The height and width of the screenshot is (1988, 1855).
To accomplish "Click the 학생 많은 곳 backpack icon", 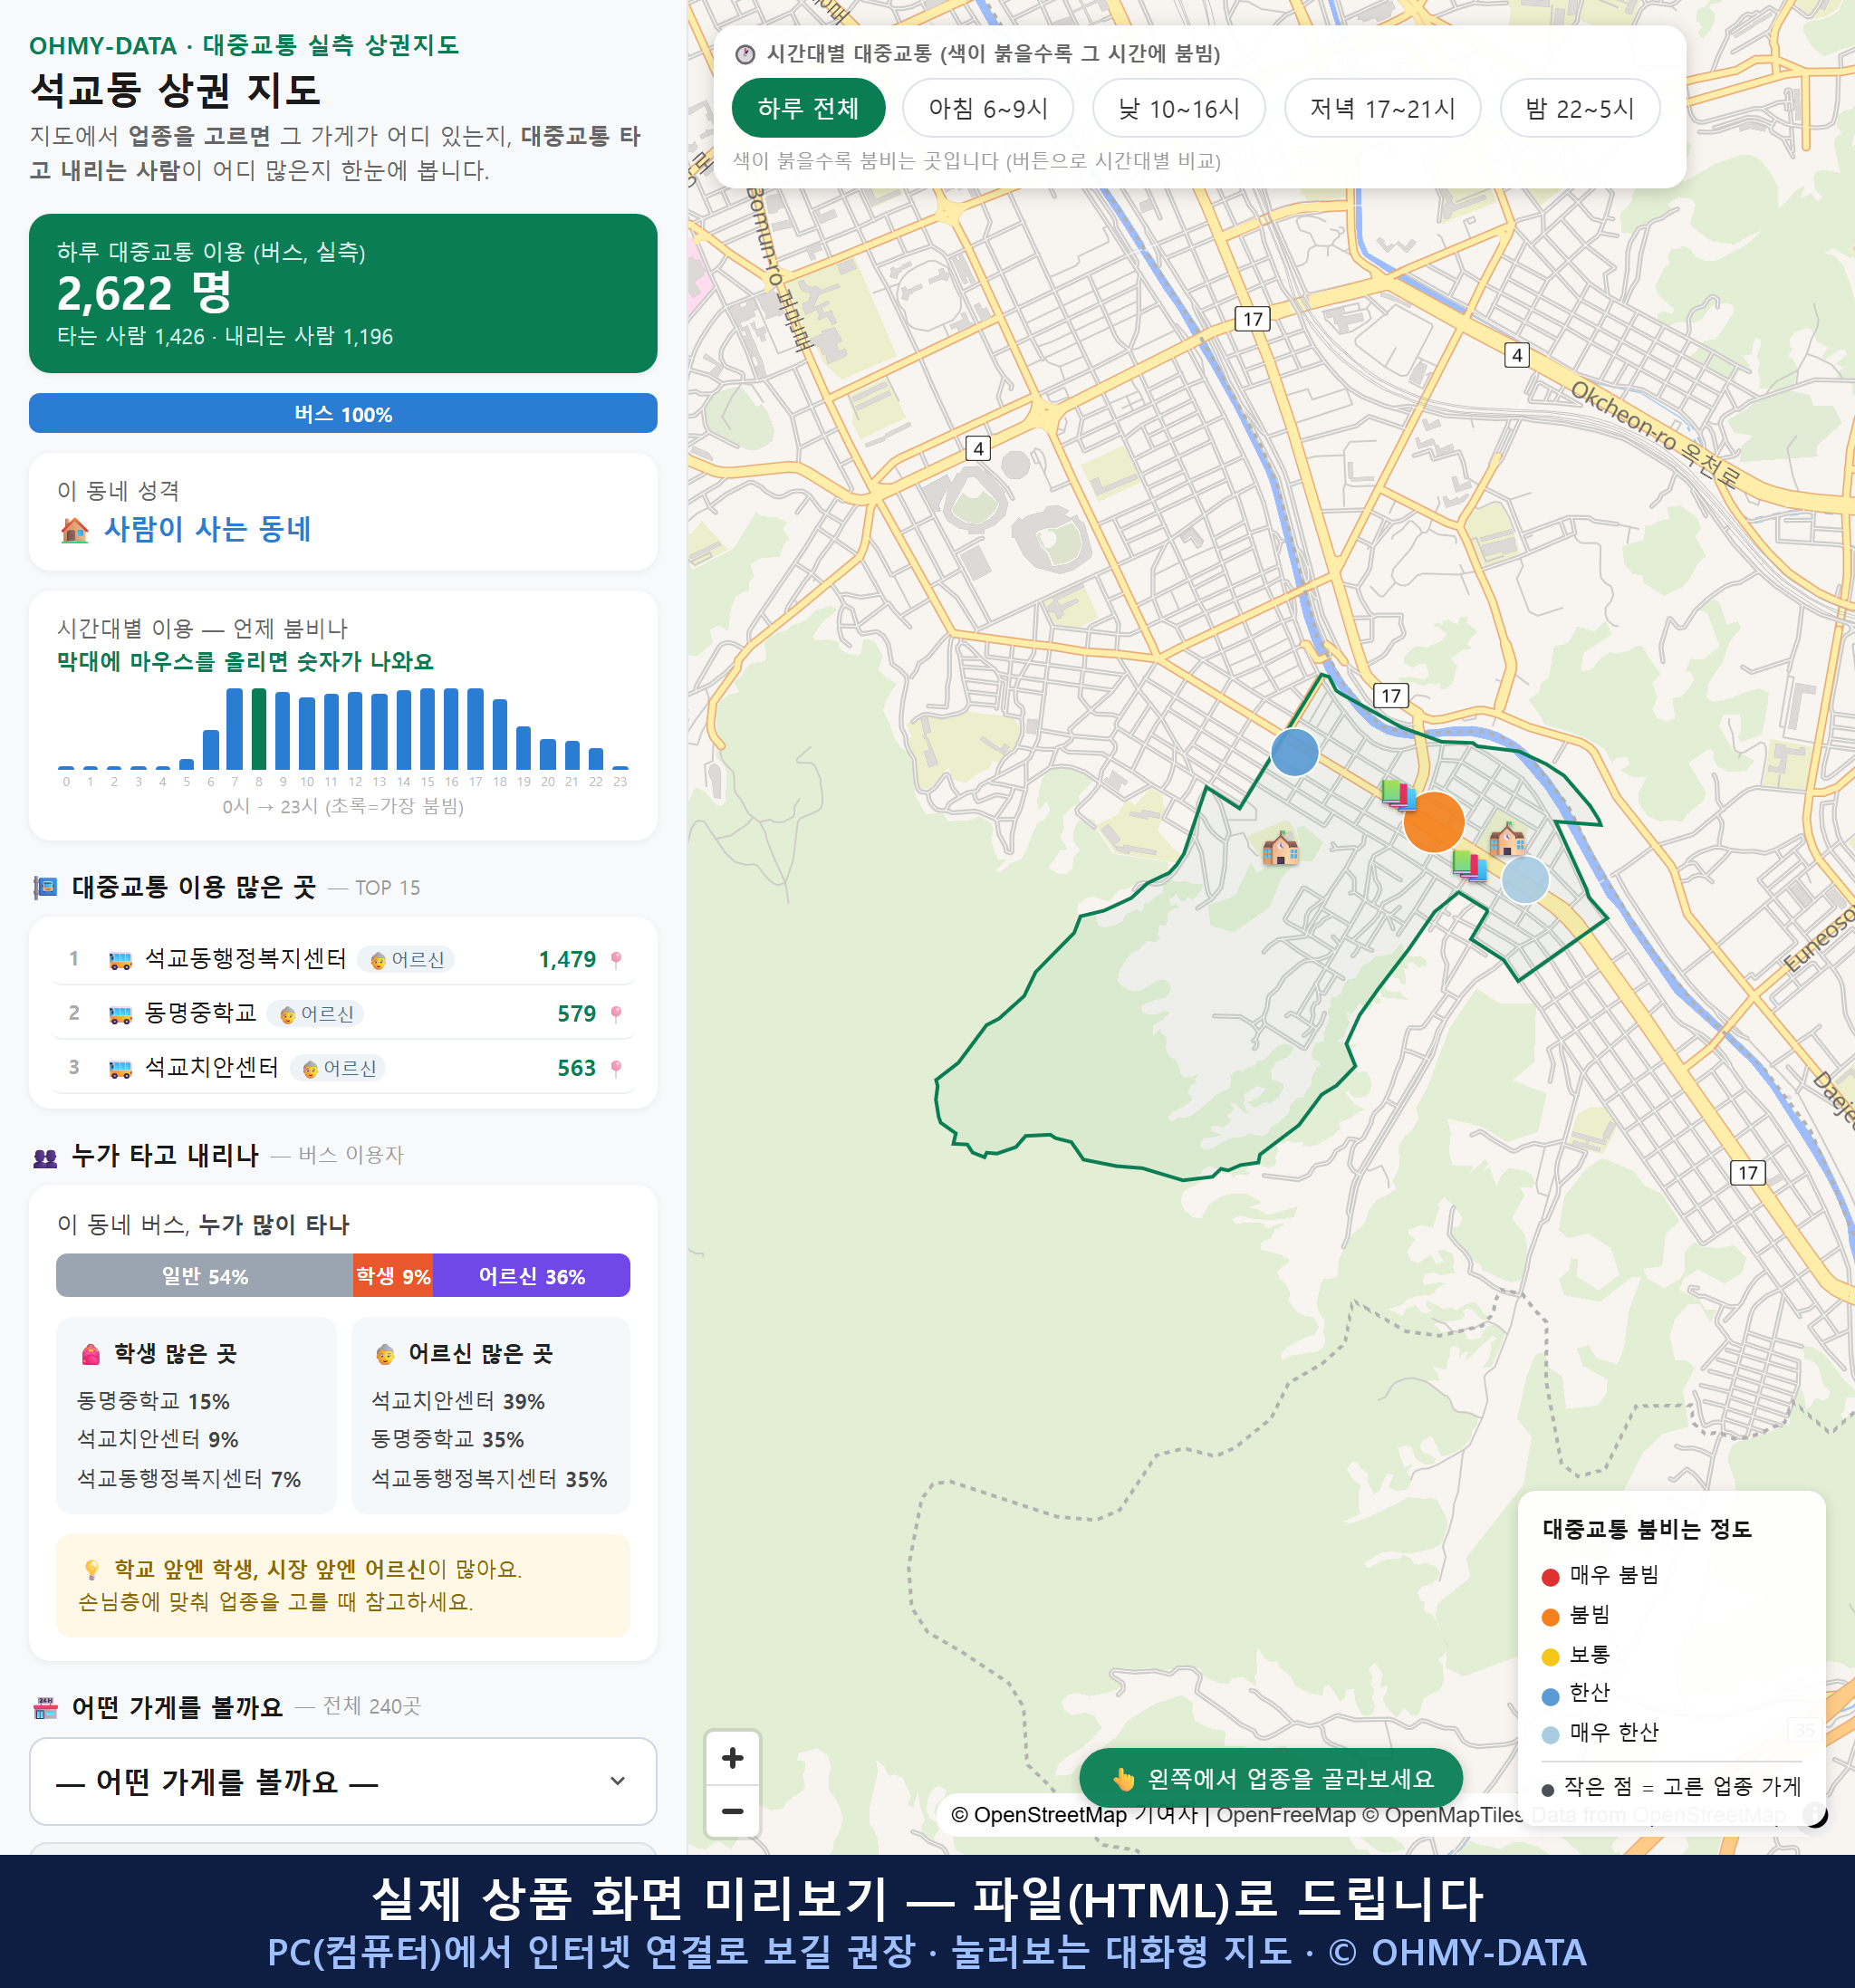I will (x=91, y=1354).
